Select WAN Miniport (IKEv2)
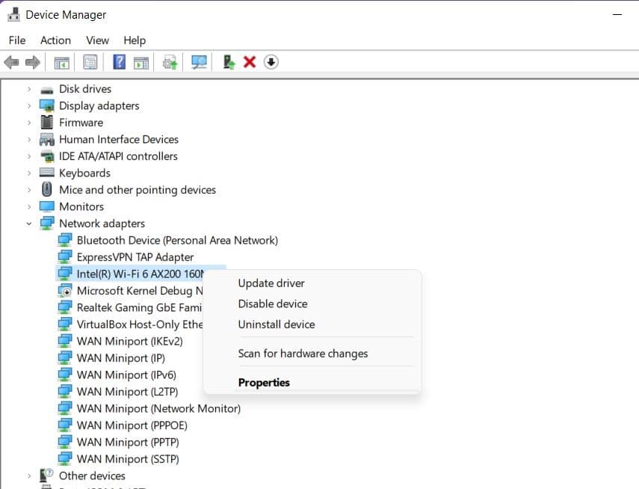Screen dimensions: 639x489 pyautogui.click(x=129, y=341)
